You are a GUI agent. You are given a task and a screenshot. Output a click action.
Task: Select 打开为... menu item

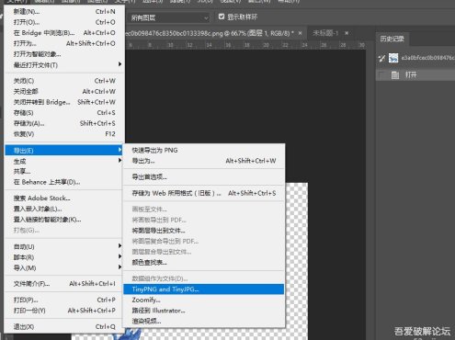(x=63, y=43)
